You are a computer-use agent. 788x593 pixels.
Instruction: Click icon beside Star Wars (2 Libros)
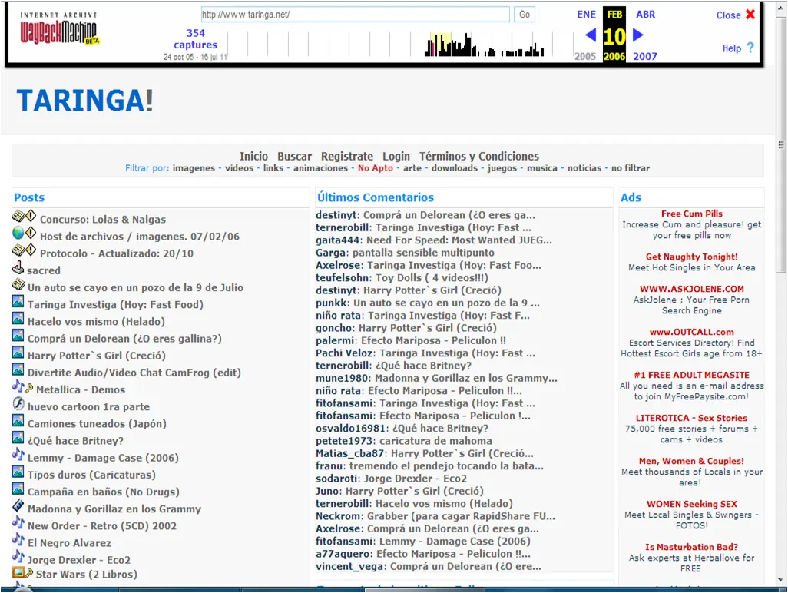(18, 572)
